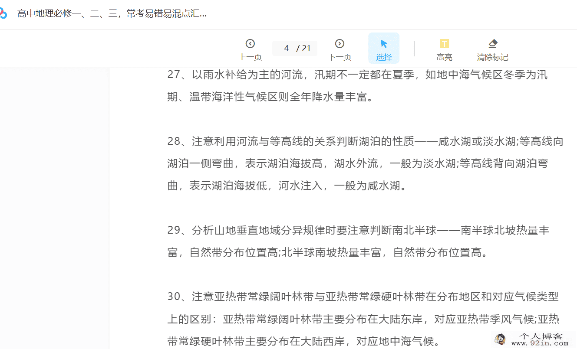Click text line starting with 29、分析山地垂直
The height and width of the screenshot is (349, 577).
(359, 230)
